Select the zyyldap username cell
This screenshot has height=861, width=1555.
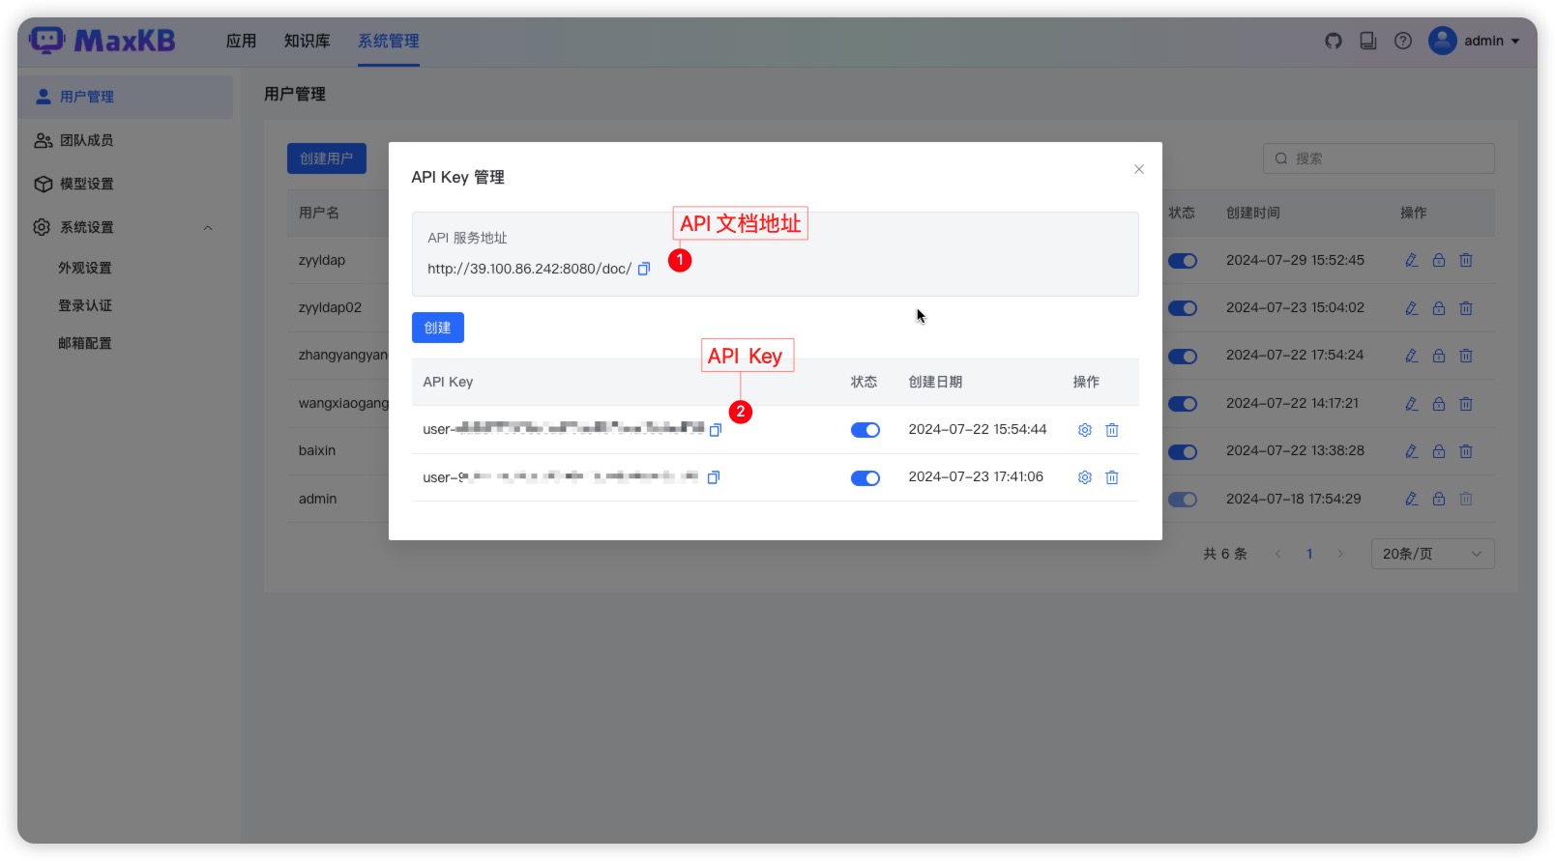[x=322, y=260]
